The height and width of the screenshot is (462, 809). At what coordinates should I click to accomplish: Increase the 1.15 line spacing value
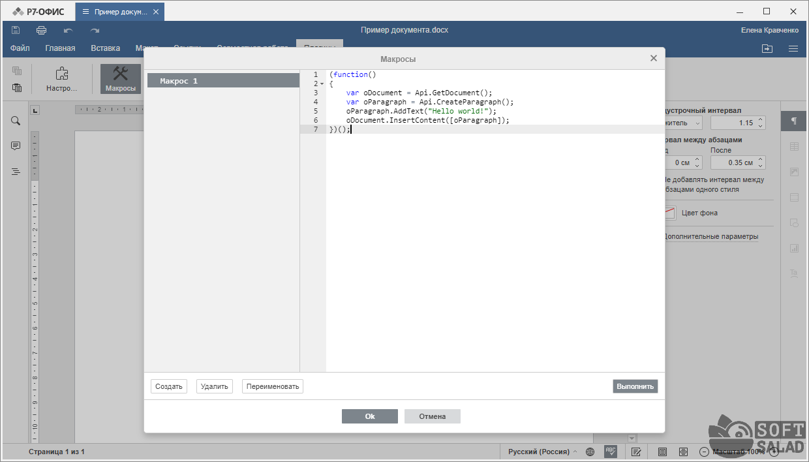(761, 120)
